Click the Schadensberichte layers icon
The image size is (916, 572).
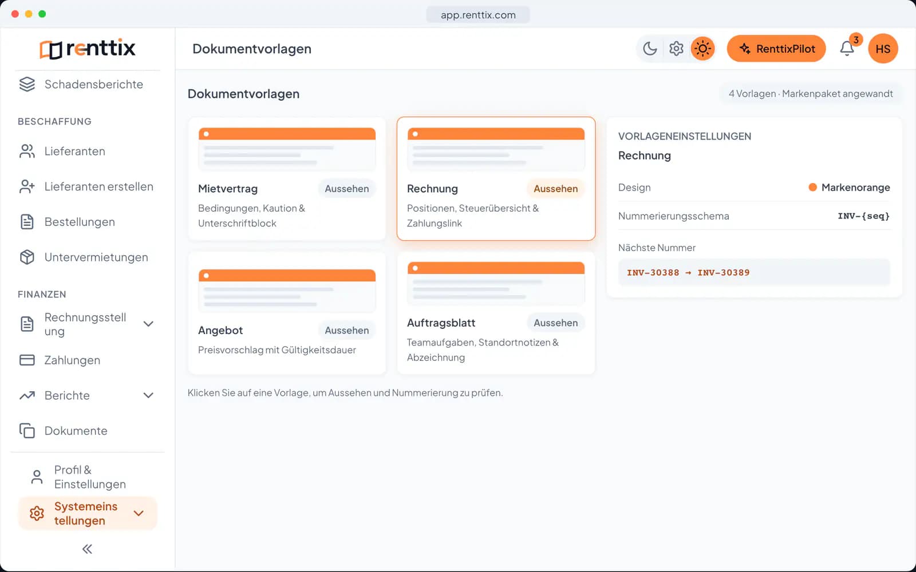pos(27,84)
